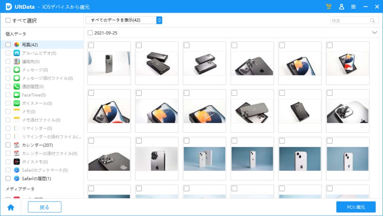Open the すべてのデータを表示(42) dropdown
Image resolution: width=383 pixels, height=216 pixels.
tap(124, 20)
